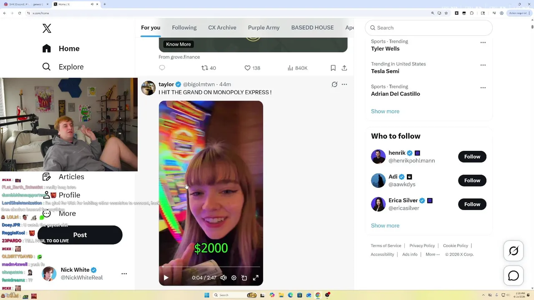Switch to the Following tab
The height and width of the screenshot is (300, 534).
[x=184, y=27]
